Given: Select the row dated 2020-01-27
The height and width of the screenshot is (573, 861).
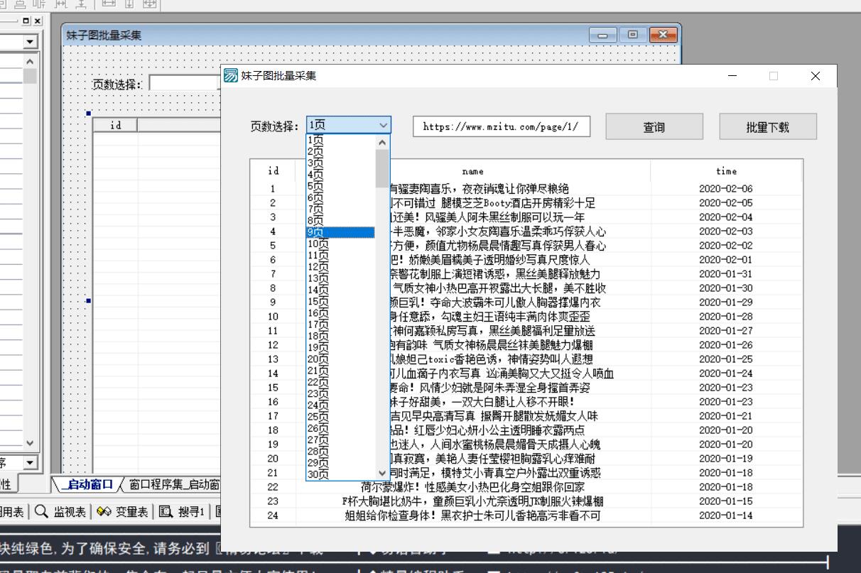Looking at the screenshot, I should pyautogui.click(x=526, y=331).
